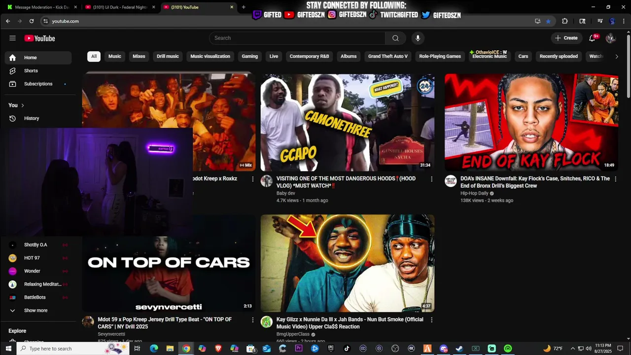The height and width of the screenshot is (355, 631).
Task: Open the Chrome extensions puzzle icon
Action: (x=565, y=21)
